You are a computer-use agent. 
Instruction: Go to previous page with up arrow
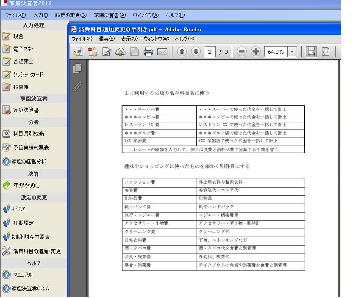click(182, 52)
